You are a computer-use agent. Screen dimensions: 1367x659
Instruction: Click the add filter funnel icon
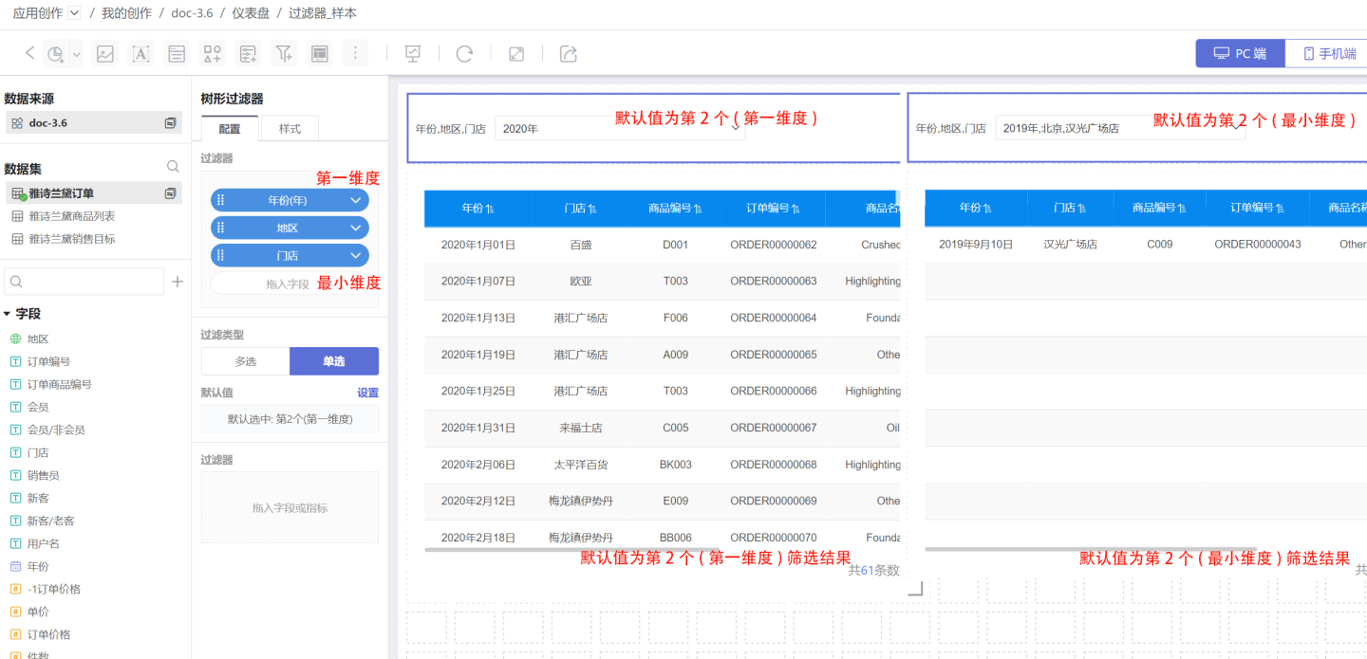[x=283, y=54]
